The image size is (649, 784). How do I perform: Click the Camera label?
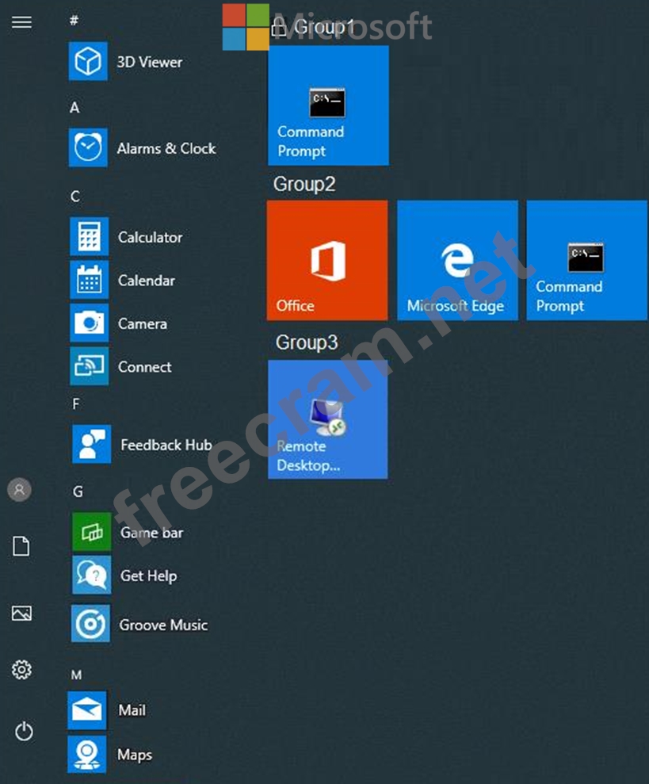click(143, 324)
